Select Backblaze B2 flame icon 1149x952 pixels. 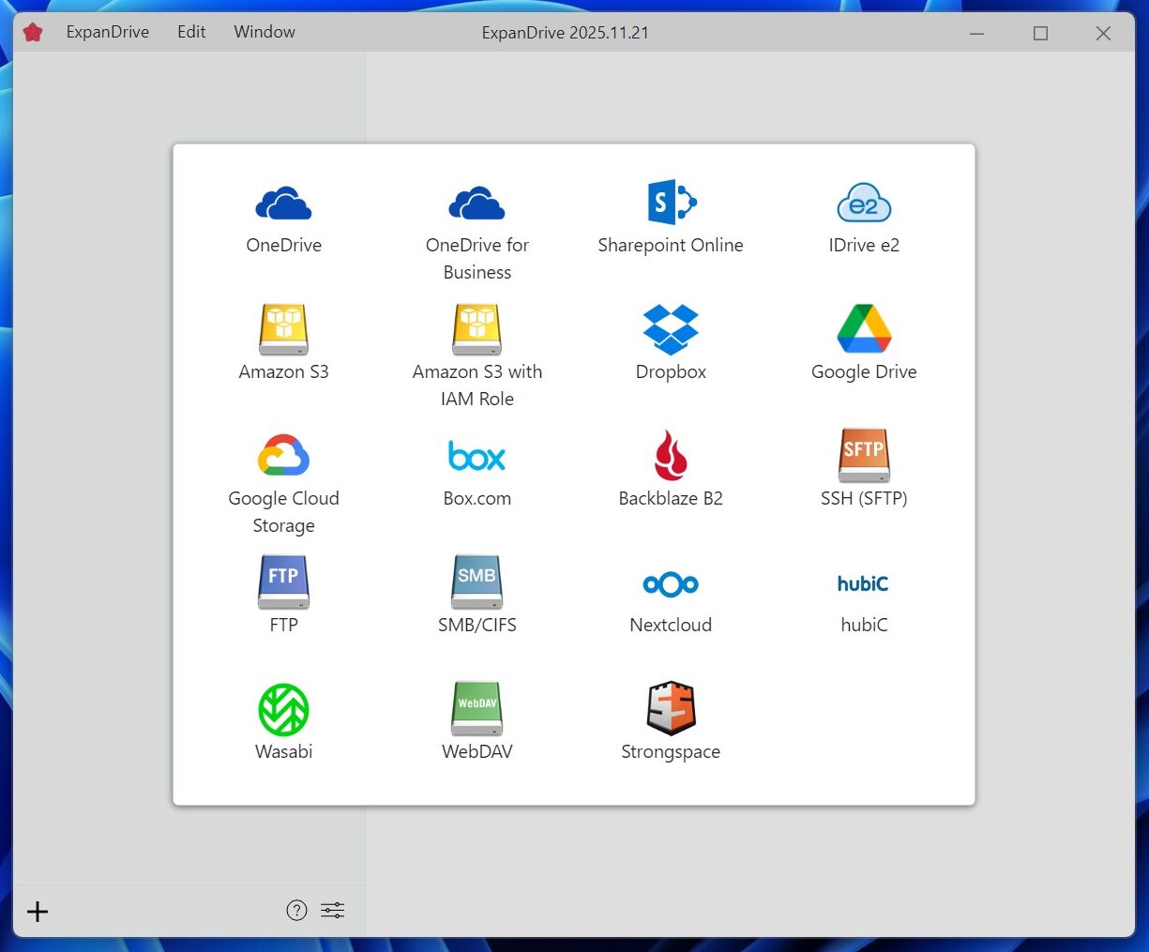click(671, 456)
